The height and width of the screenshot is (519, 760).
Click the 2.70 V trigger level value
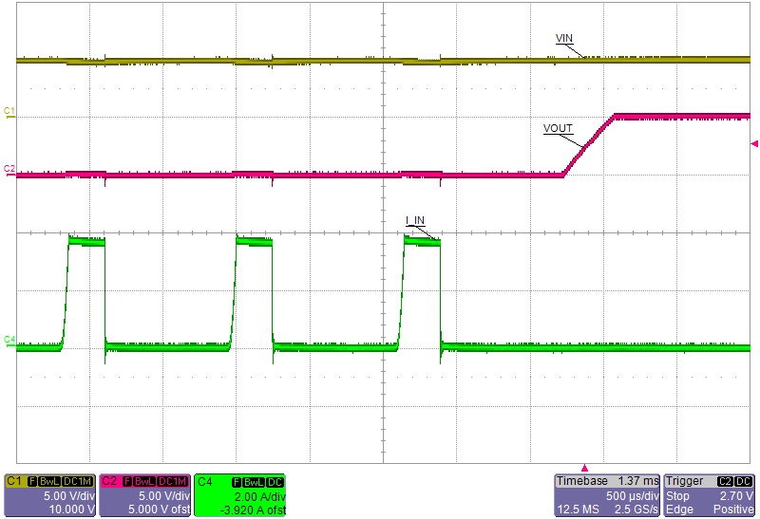(x=735, y=496)
